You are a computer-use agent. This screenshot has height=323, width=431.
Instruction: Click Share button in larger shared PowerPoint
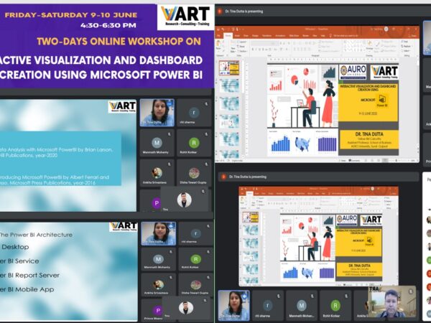[412, 36]
